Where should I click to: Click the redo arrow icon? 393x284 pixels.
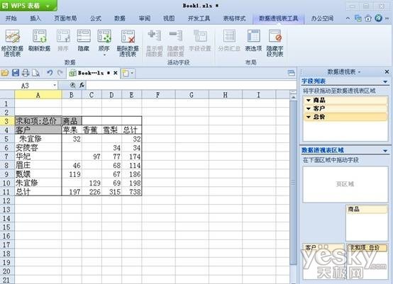click(60, 73)
